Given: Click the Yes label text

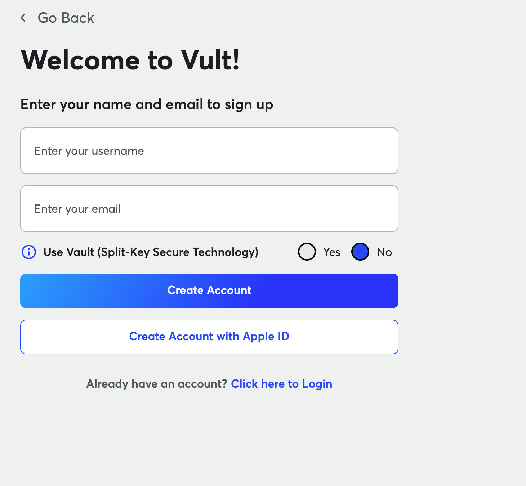Looking at the screenshot, I should pyautogui.click(x=331, y=252).
